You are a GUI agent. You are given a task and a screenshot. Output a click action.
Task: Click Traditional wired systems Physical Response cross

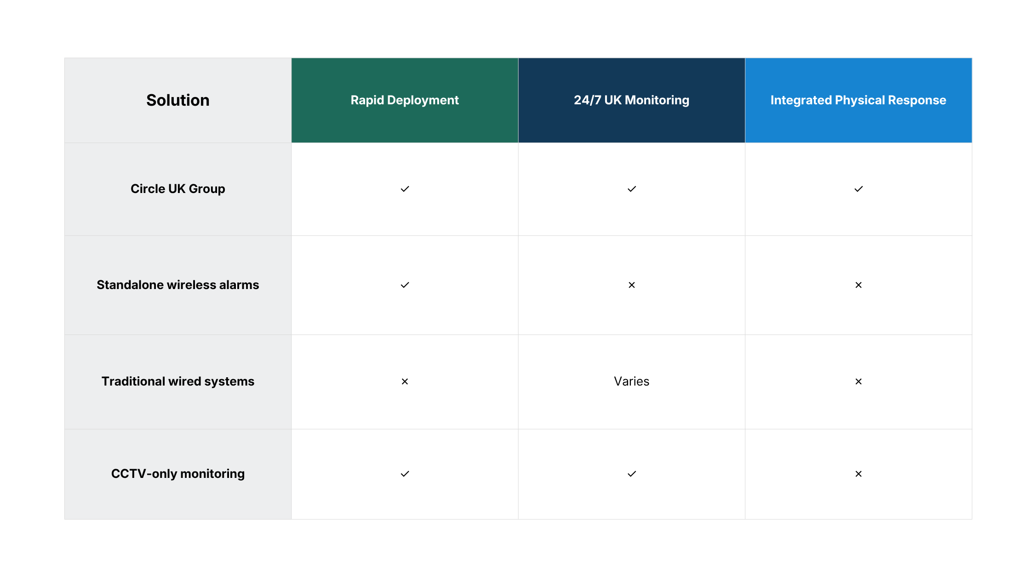858,381
